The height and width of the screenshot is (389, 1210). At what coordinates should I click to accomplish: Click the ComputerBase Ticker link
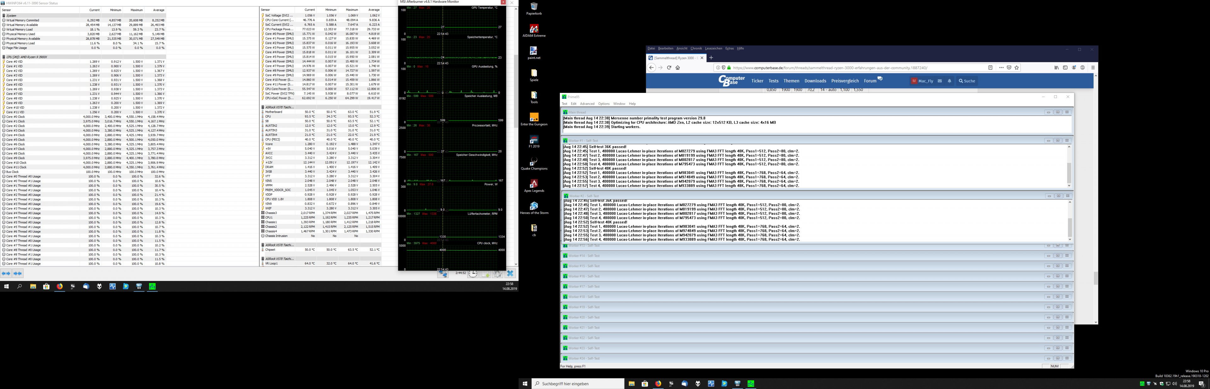click(757, 81)
